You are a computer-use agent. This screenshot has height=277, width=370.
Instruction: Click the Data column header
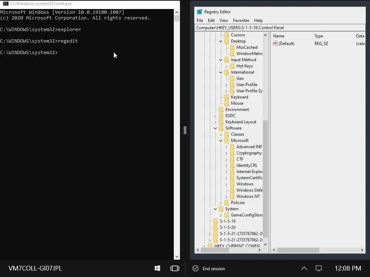360,36
